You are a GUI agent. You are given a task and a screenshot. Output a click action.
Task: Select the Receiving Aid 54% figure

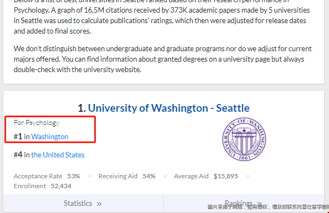(149, 176)
